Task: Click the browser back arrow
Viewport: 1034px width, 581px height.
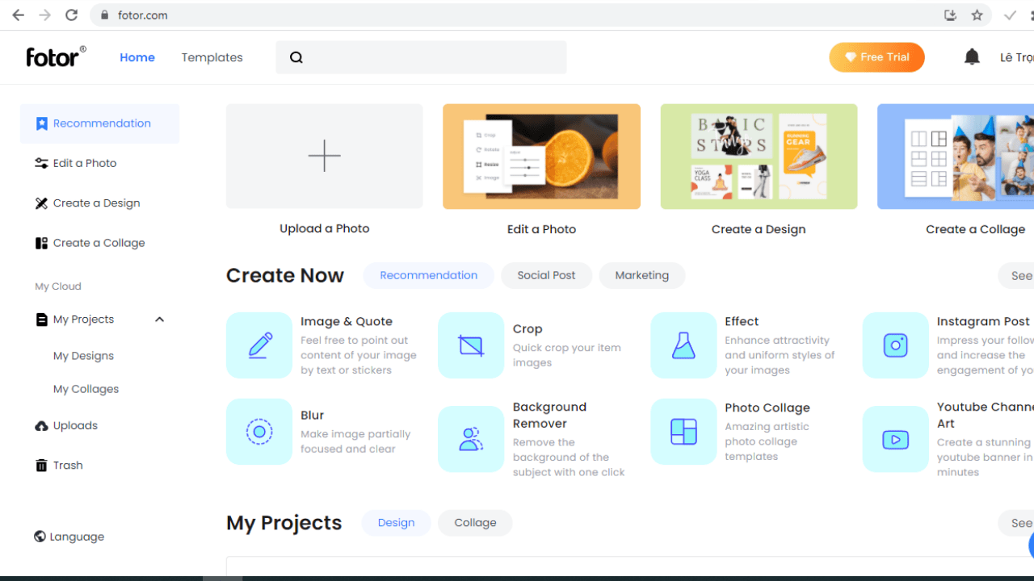Action: [18, 15]
